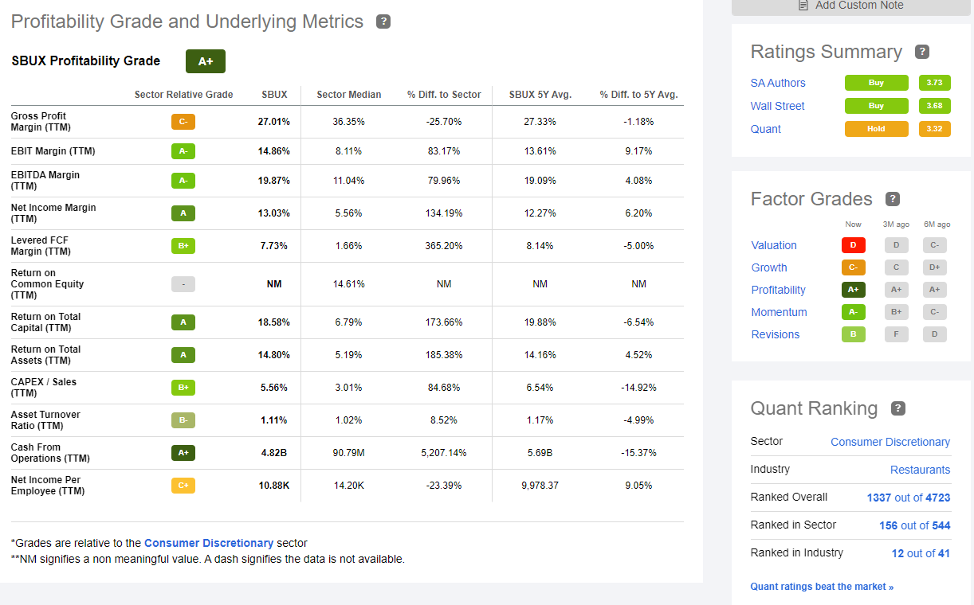Click the 9,978.37 five-year average value
The image size is (974, 605).
pos(540,486)
